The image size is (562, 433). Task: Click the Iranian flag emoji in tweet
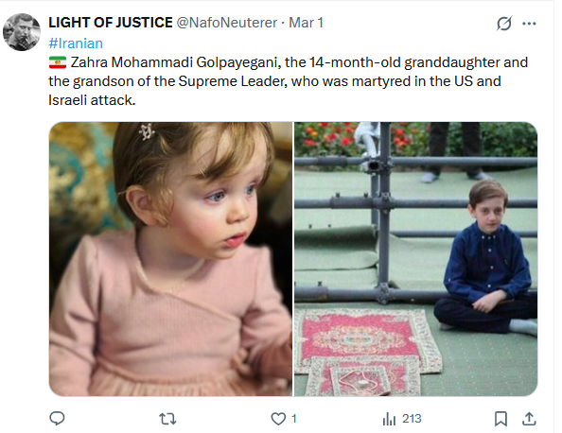pos(58,62)
